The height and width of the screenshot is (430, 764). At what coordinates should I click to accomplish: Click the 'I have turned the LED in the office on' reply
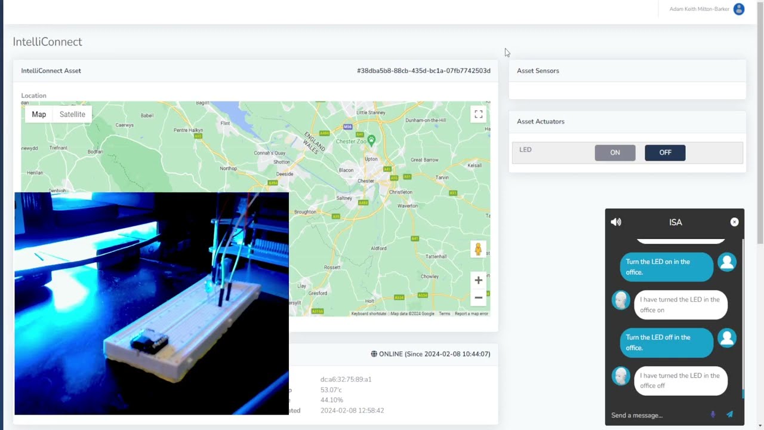pos(680,305)
